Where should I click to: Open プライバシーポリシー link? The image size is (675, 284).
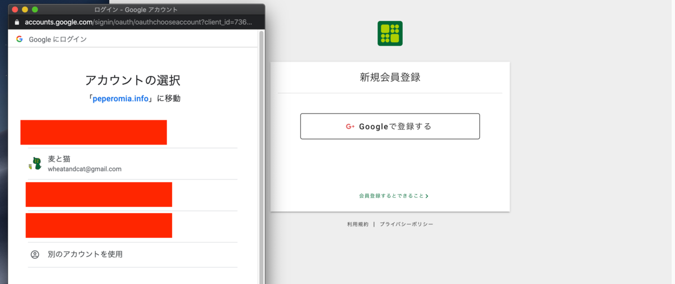click(406, 224)
